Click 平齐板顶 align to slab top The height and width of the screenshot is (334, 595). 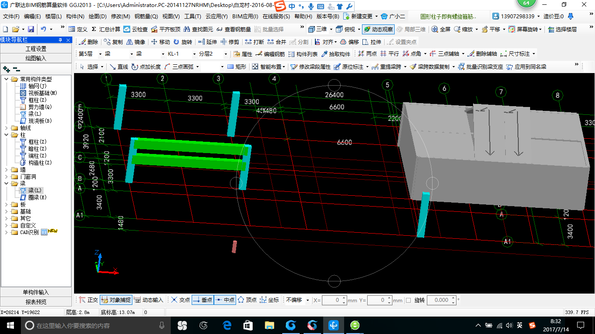166,29
